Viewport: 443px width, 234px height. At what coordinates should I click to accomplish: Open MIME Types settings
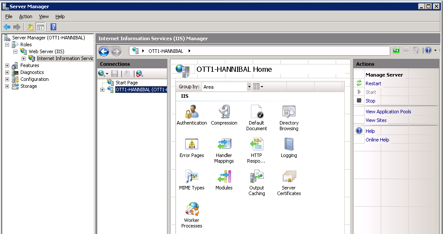click(192, 177)
